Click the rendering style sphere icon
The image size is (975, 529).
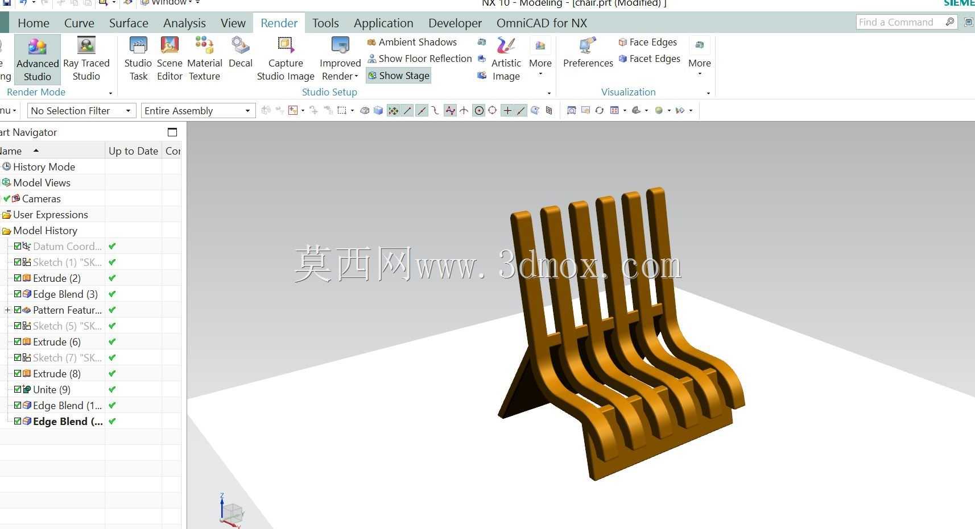659,111
